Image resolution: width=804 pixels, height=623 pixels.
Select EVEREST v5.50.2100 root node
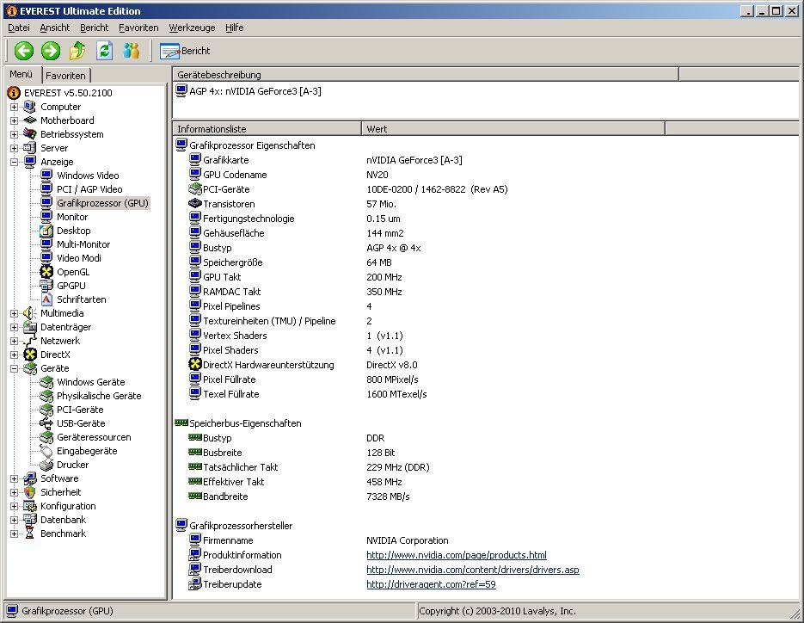click(x=68, y=93)
